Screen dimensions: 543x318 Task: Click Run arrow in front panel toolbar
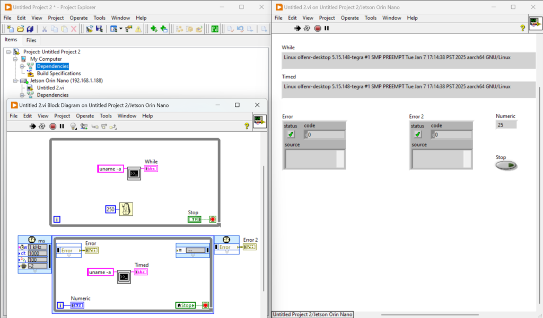(297, 29)
